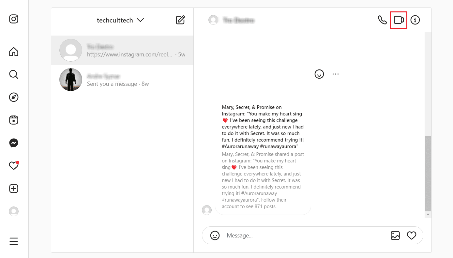Image resolution: width=453 pixels, height=258 pixels.
Task: Open the emoji picker in the message box
Action: 215,235
